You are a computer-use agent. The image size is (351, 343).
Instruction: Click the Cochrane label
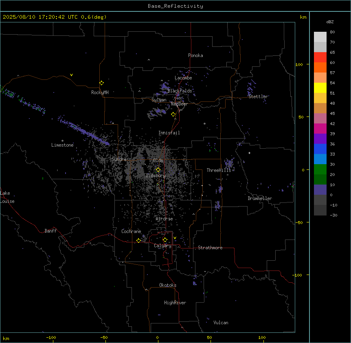(x=131, y=231)
